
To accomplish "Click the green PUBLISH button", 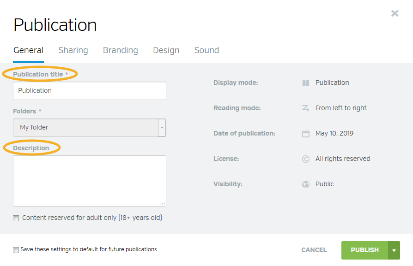I will (x=365, y=250).
